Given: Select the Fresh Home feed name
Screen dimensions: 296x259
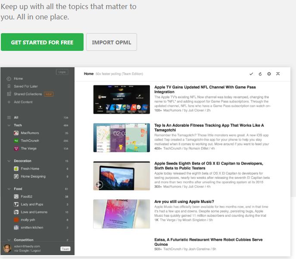Looking at the screenshot, I should coord(30,169).
